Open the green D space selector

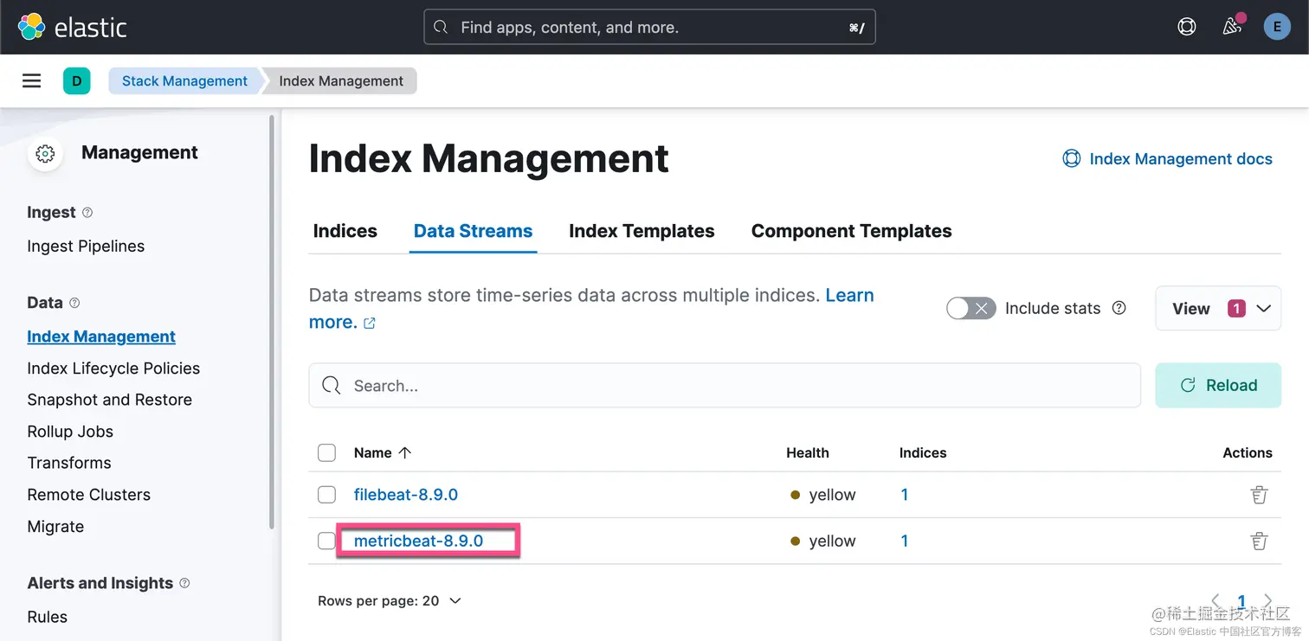click(77, 81)
